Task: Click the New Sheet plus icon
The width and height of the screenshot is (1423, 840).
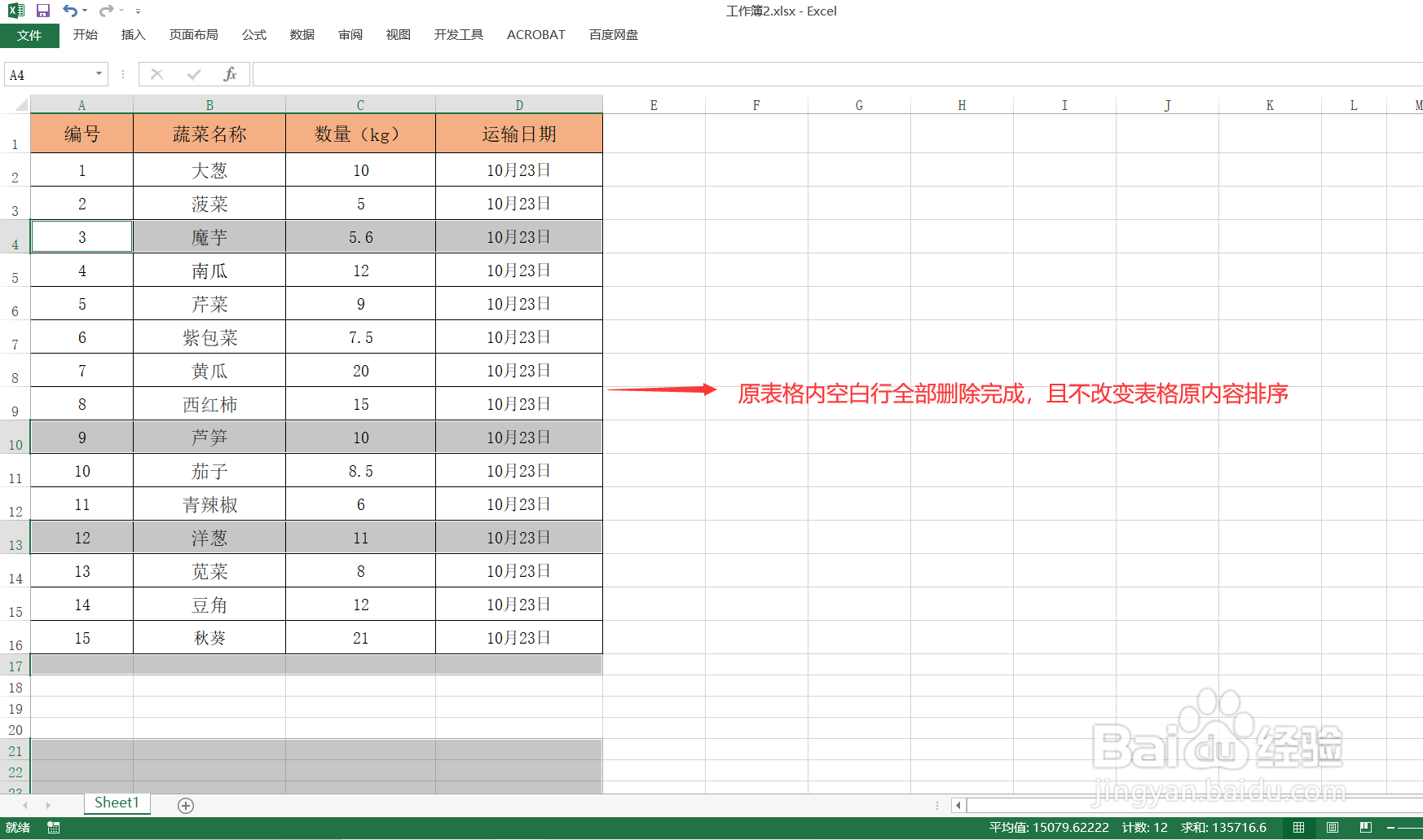Action: (186, 805)
